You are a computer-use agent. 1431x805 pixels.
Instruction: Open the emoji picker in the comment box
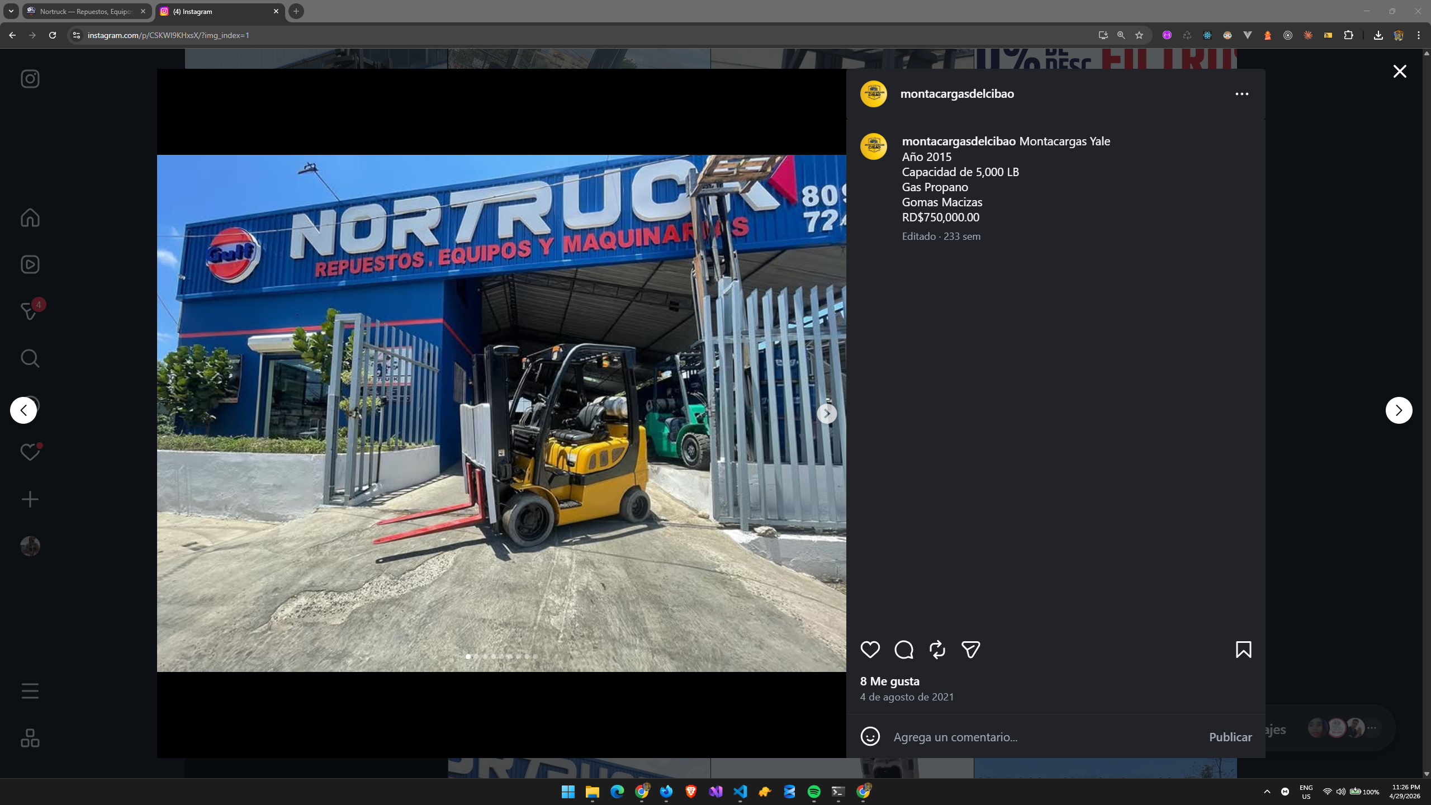(x=870, y=736)
